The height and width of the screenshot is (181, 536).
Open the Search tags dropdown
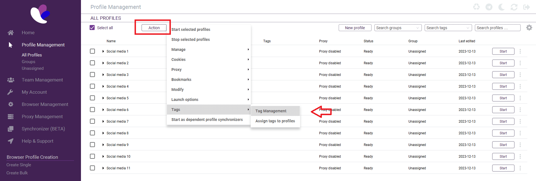click(448, 28)
